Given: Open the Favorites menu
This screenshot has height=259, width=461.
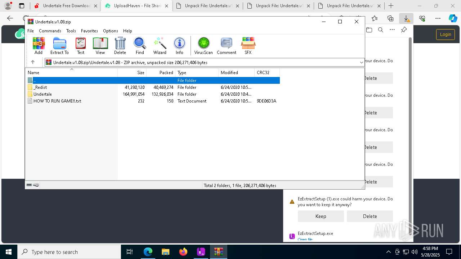Looking at the screenshot, I should (89, 31).
